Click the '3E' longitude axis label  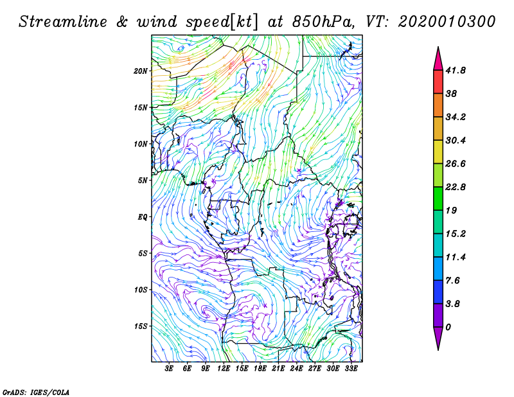[x=170, y=369]
